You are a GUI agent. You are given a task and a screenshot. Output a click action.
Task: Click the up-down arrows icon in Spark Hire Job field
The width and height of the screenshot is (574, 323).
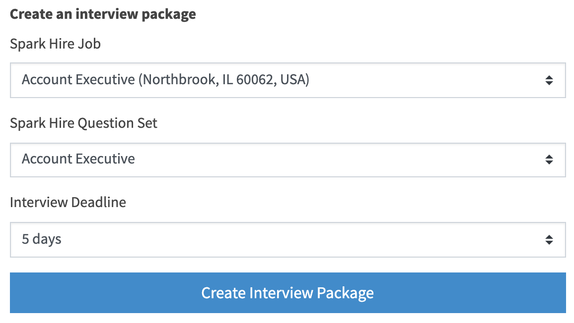pos(549,80)
